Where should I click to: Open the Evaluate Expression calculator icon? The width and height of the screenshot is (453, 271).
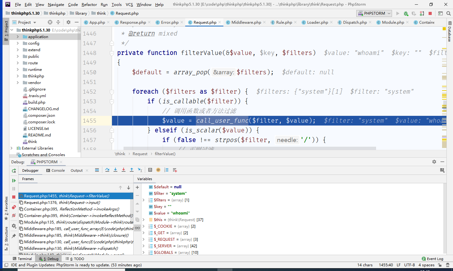[x=150, y=170]
